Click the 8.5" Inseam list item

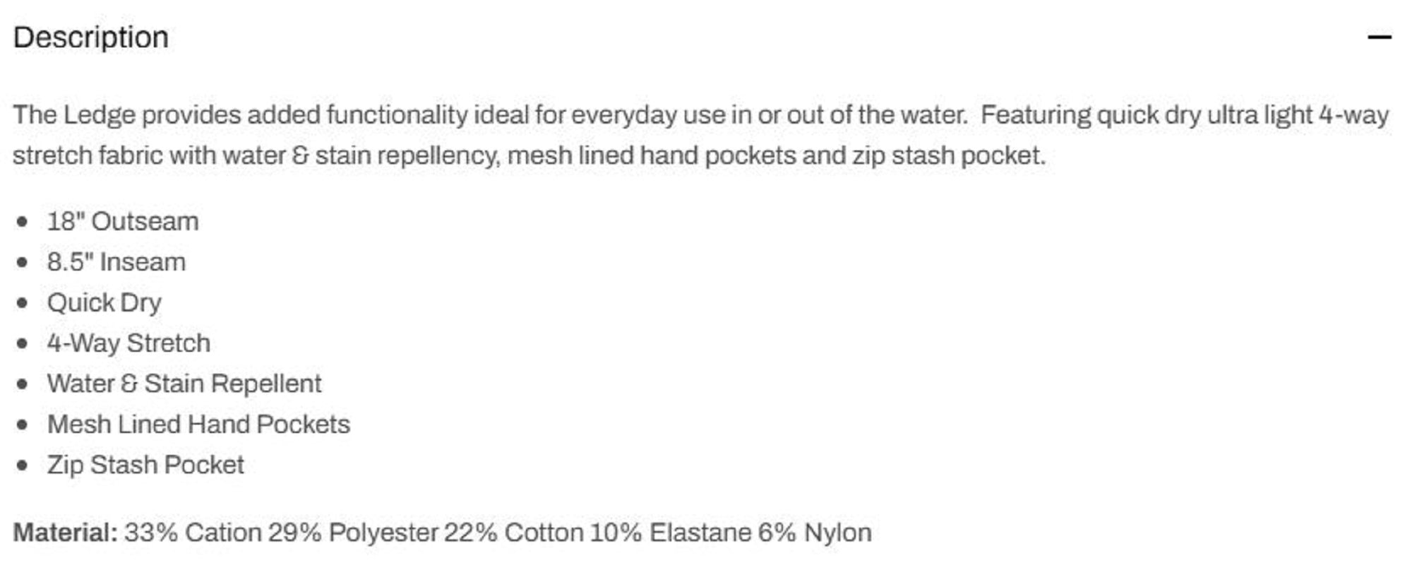click(116, 262)
